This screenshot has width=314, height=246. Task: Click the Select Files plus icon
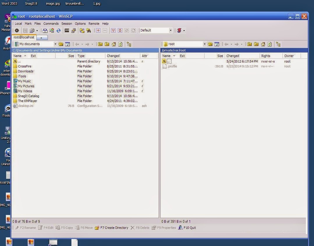pos(98,31)
